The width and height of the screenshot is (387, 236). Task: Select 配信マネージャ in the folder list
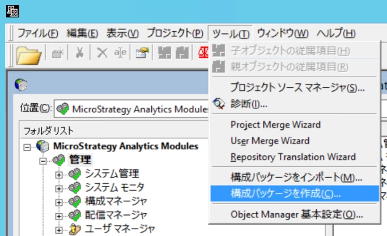tap(116, 215)
